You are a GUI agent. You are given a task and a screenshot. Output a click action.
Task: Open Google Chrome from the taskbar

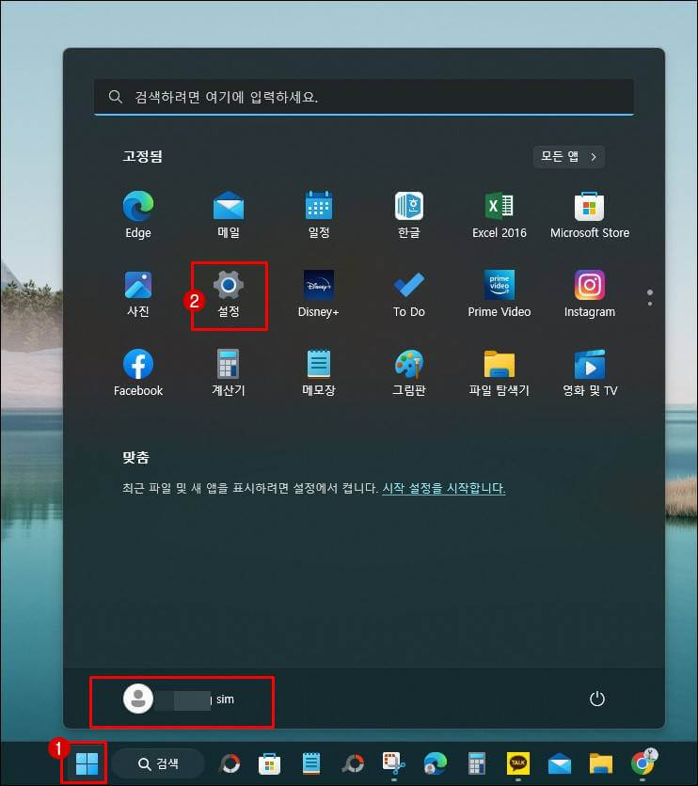coord(642,763)
